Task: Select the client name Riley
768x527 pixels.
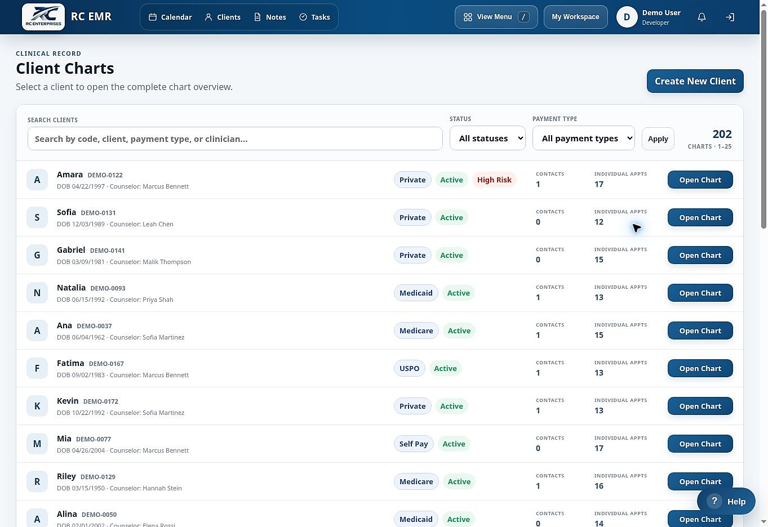Action: 66,476
